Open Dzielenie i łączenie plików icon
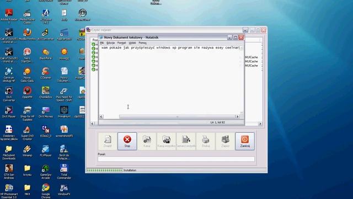Viewport: 353px width, 199px height. tap(9, 133)
